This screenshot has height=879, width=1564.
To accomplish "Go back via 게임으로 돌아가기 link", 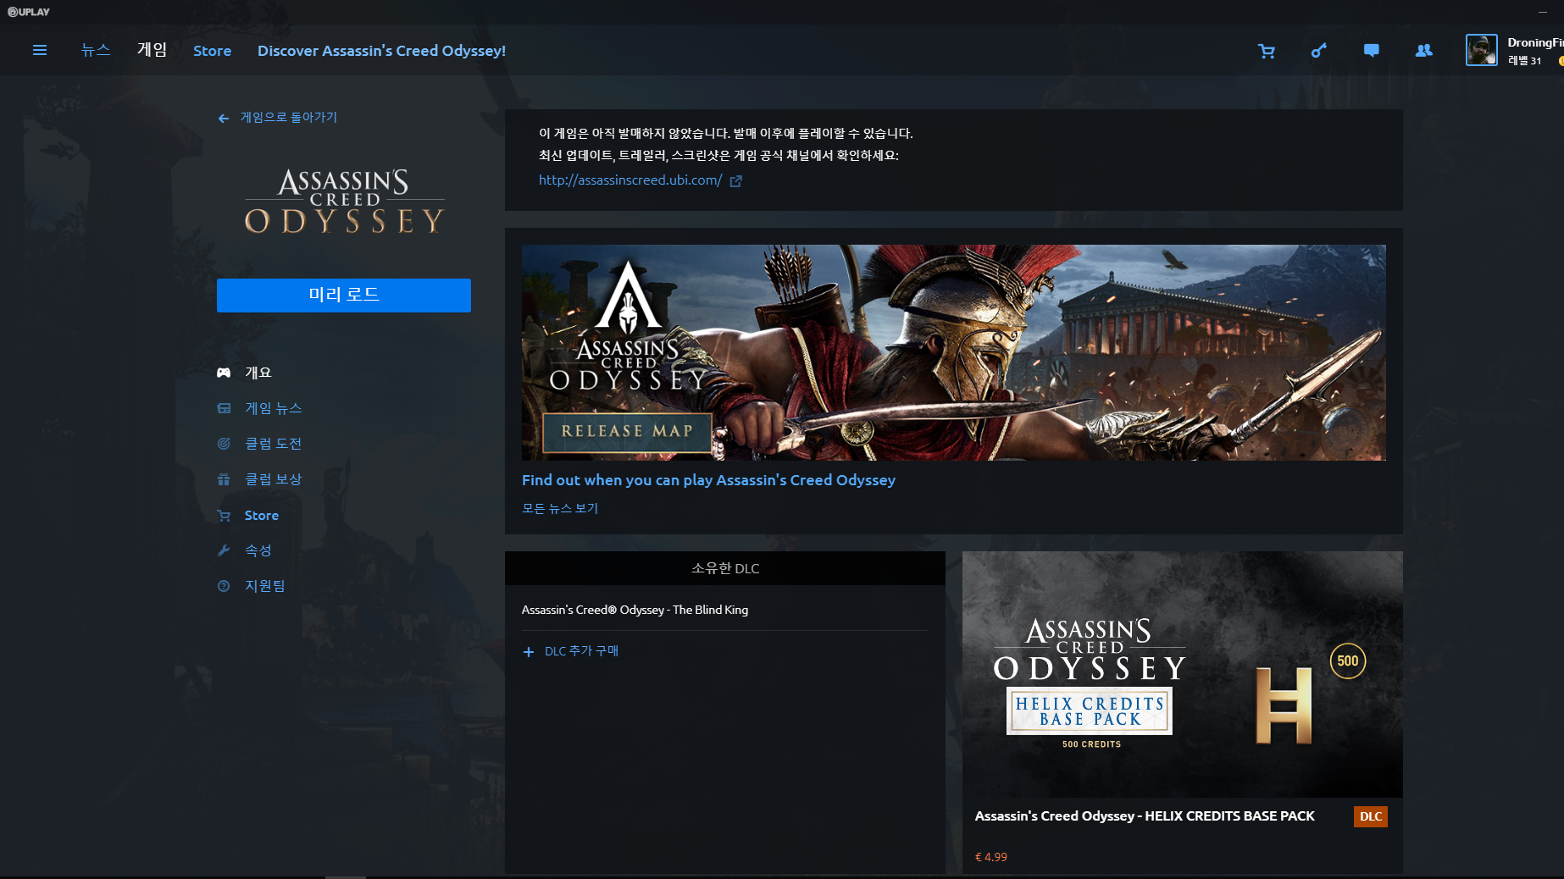I will click(x=289, y=118).
